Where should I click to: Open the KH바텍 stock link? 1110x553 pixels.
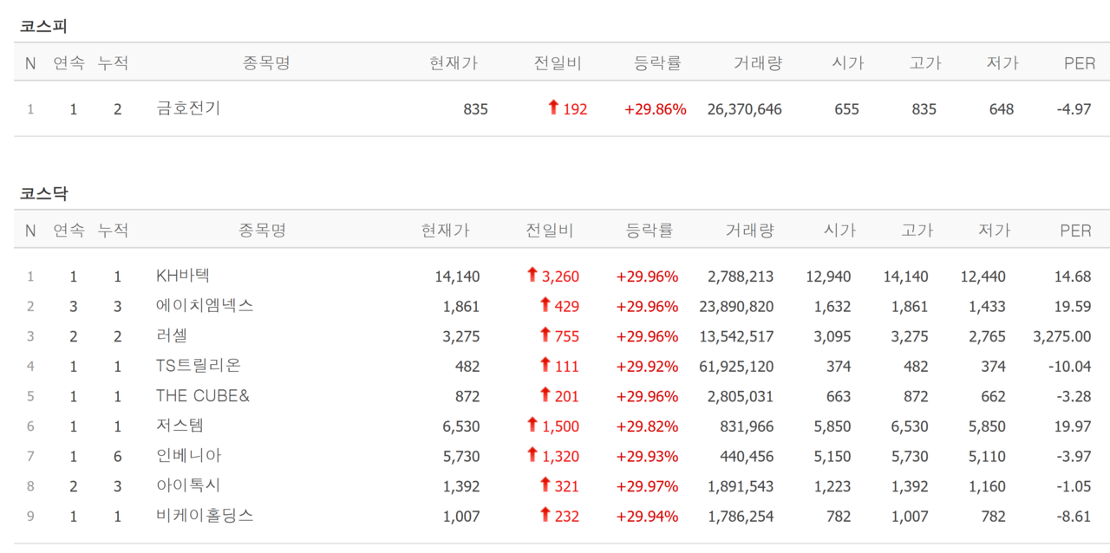[183, 276]
